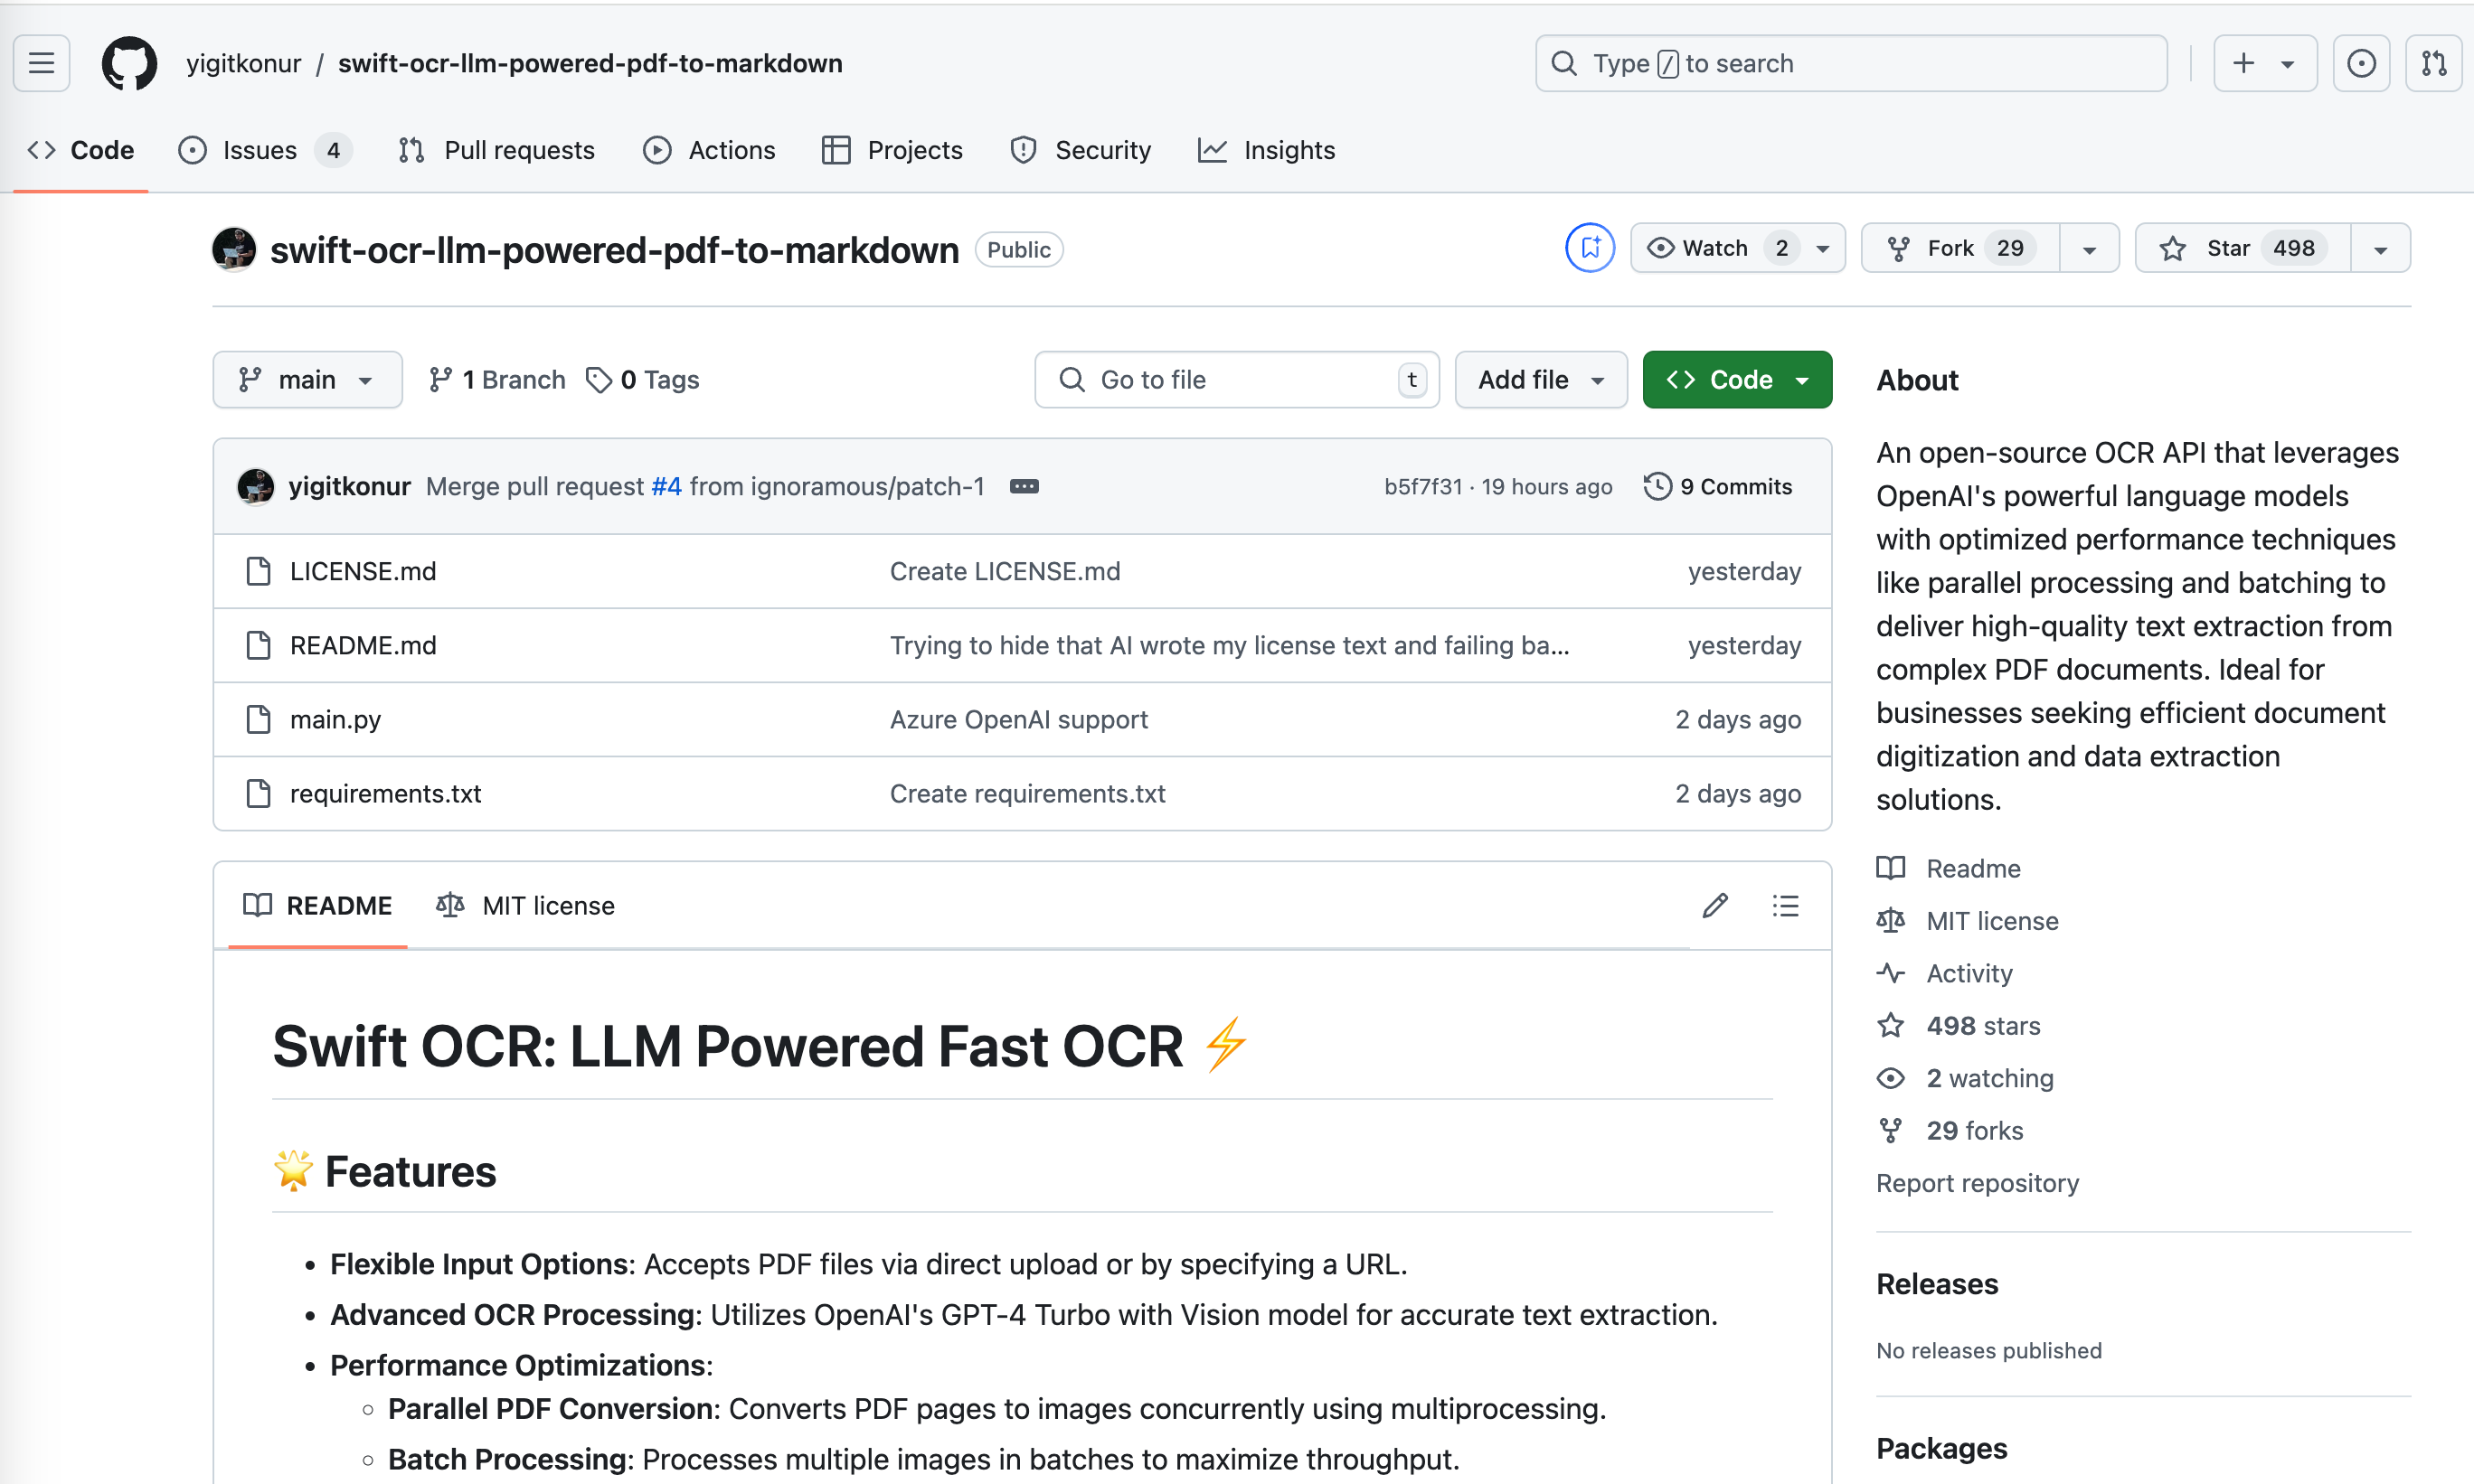Edit README with the pencil icon
2474x1484 pixels.
(x=1714, y=905)
